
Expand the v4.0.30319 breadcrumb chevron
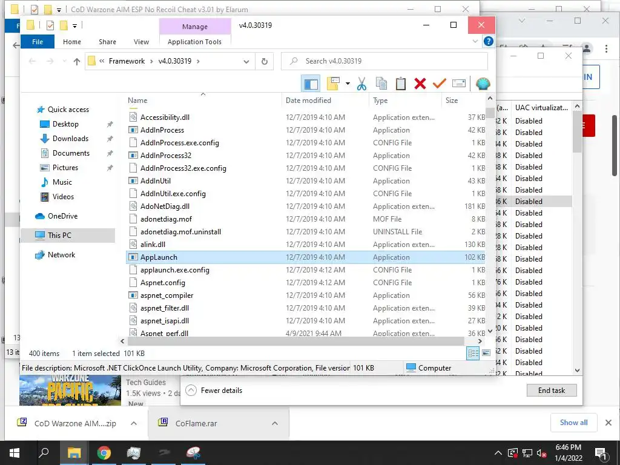coord(198,61)
